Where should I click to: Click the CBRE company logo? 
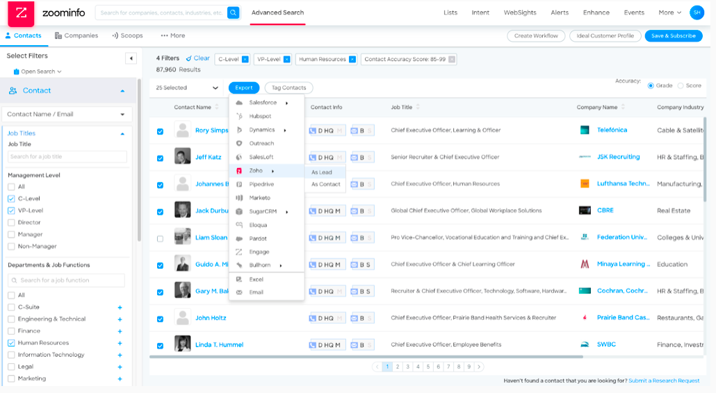[x=585, y=210]
